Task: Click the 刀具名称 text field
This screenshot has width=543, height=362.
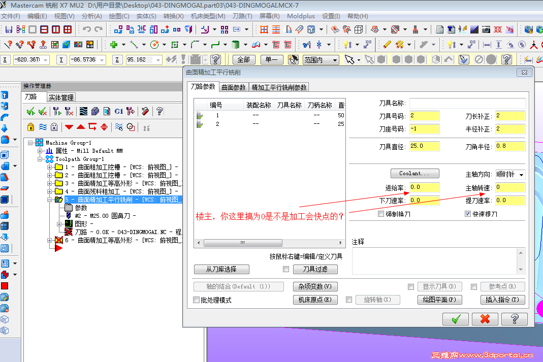Action: (467, 103)
